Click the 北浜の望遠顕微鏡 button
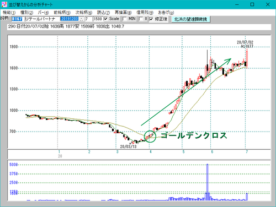The width and height of the screenshot is (276, 207). click(x=190, y=19)
